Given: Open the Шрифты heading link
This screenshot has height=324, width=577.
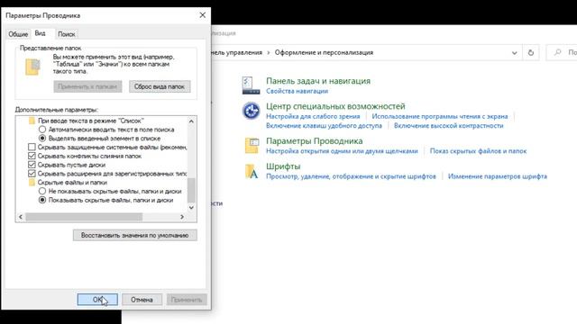Looking at the screenshot, I should click(283, 166).
